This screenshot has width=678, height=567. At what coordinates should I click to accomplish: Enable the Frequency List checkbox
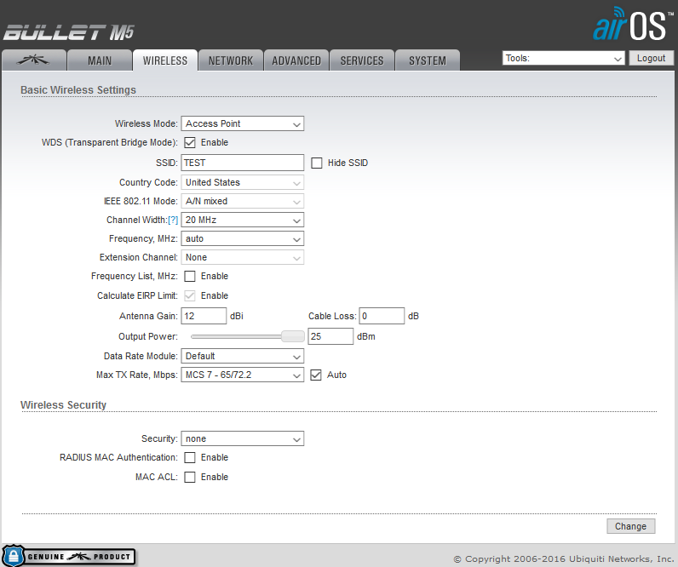pos(190,276)
